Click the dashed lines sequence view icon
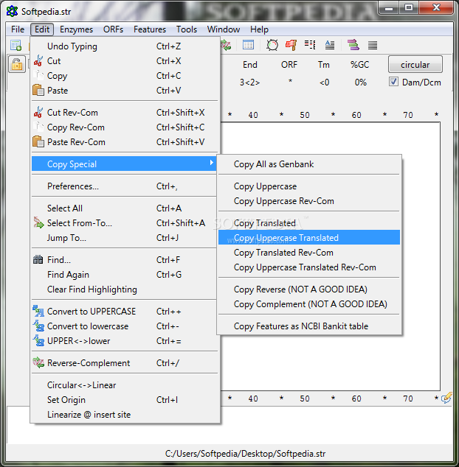This screenshot has width=459, height=467. 310,45
